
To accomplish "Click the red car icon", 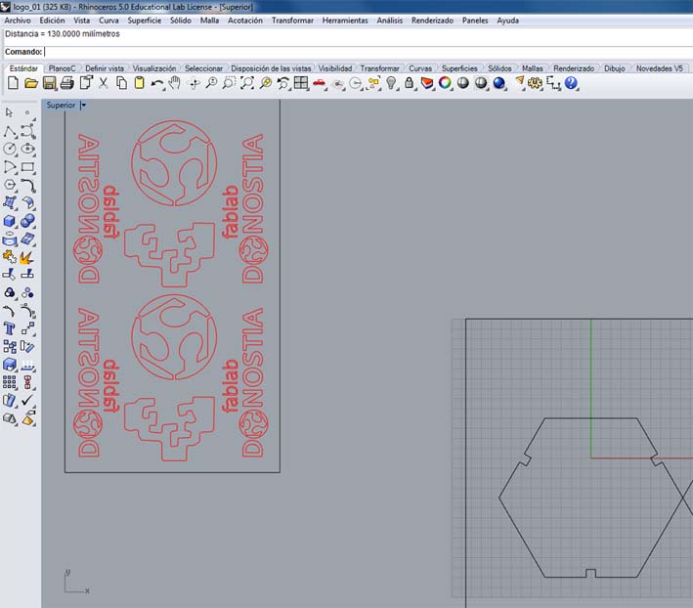I will point(319,83).
